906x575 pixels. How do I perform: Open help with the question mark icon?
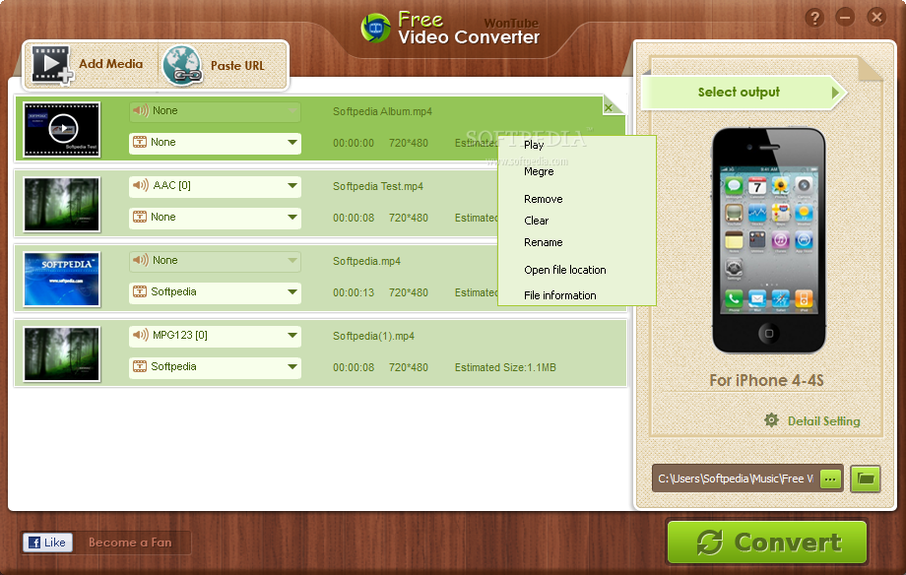[814, 18]
